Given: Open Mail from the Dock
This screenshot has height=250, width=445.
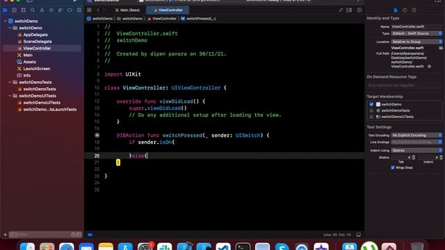Looking at the screenshot, I should click(86, 247).
